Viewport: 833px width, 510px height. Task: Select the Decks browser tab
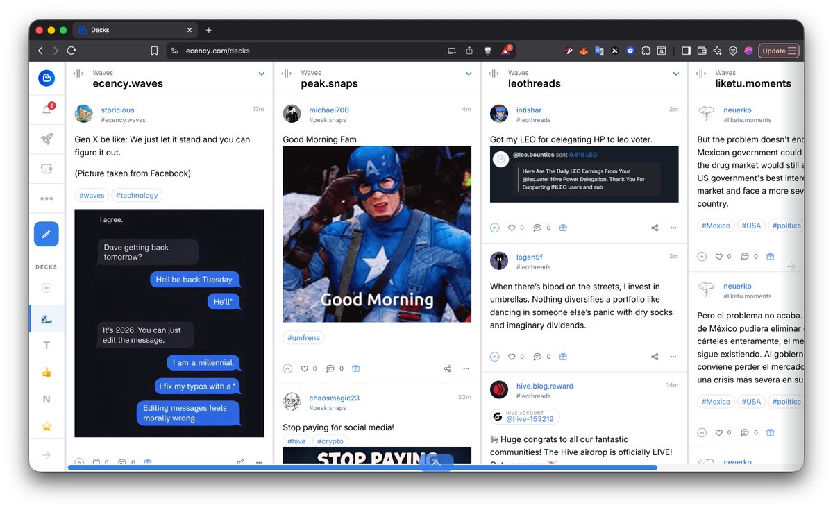(135, 30)
